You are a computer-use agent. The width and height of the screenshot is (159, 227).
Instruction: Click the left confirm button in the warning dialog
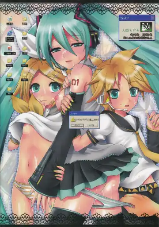point(77,126)
